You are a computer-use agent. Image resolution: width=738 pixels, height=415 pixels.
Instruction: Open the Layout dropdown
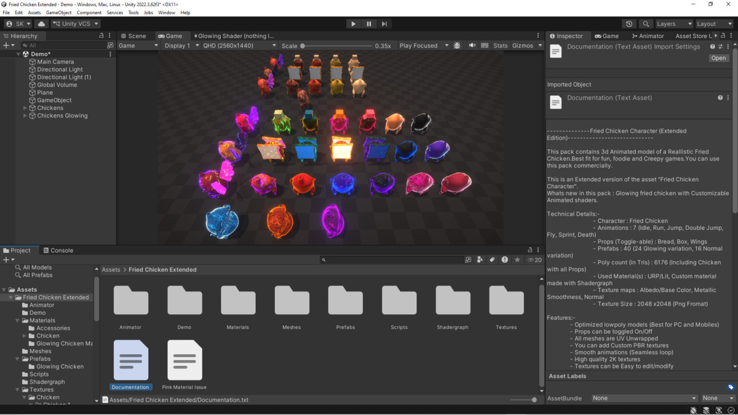point(713,24)
